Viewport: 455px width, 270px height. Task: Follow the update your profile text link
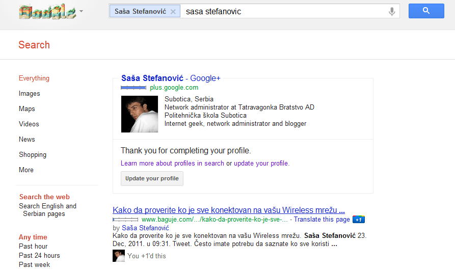coord(261,164)
